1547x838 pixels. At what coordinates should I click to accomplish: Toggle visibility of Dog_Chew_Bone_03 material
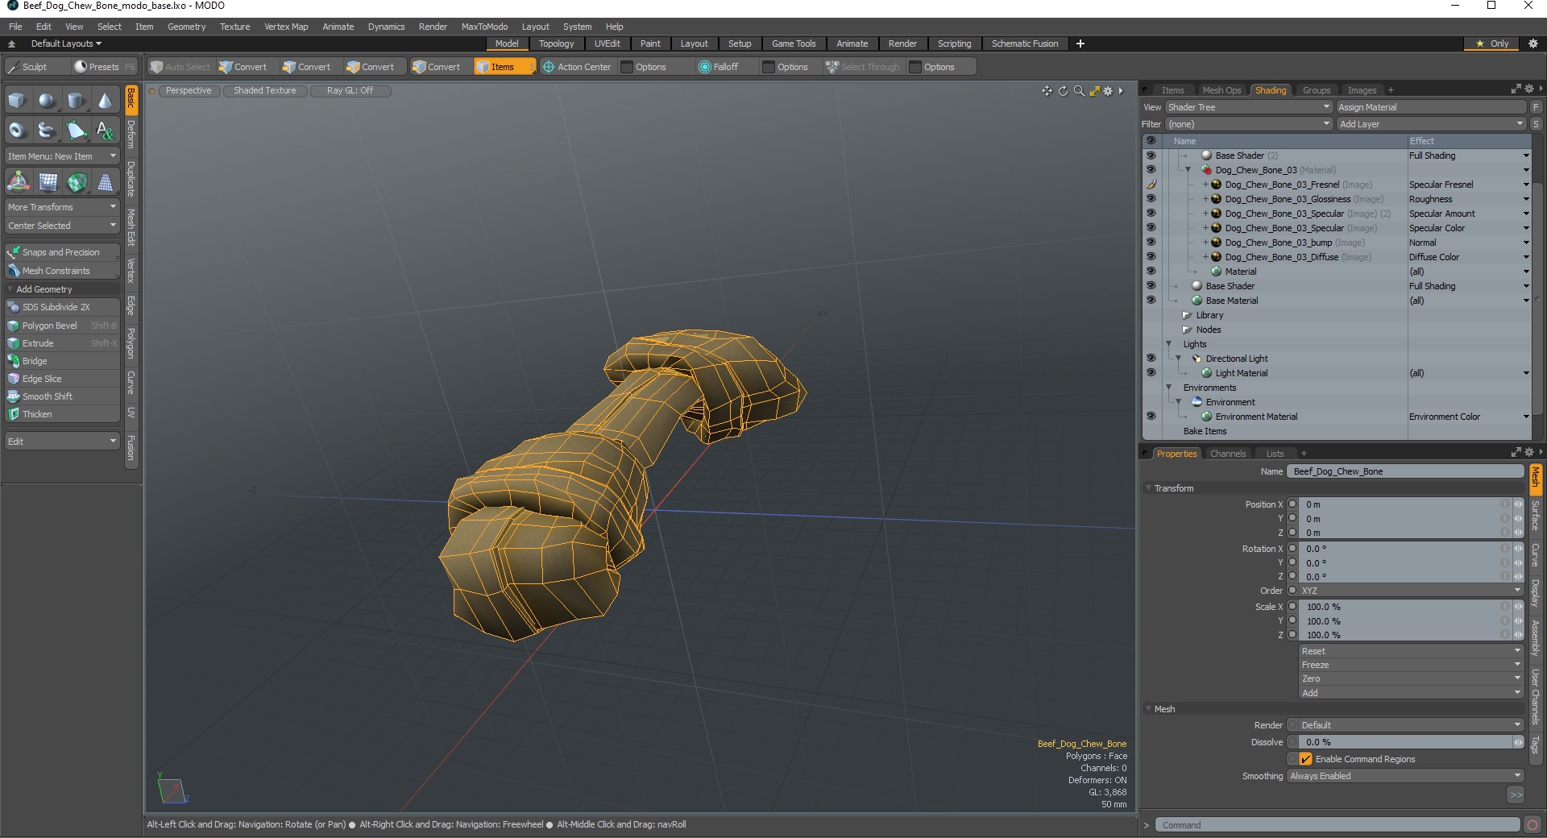point(1151,170)
